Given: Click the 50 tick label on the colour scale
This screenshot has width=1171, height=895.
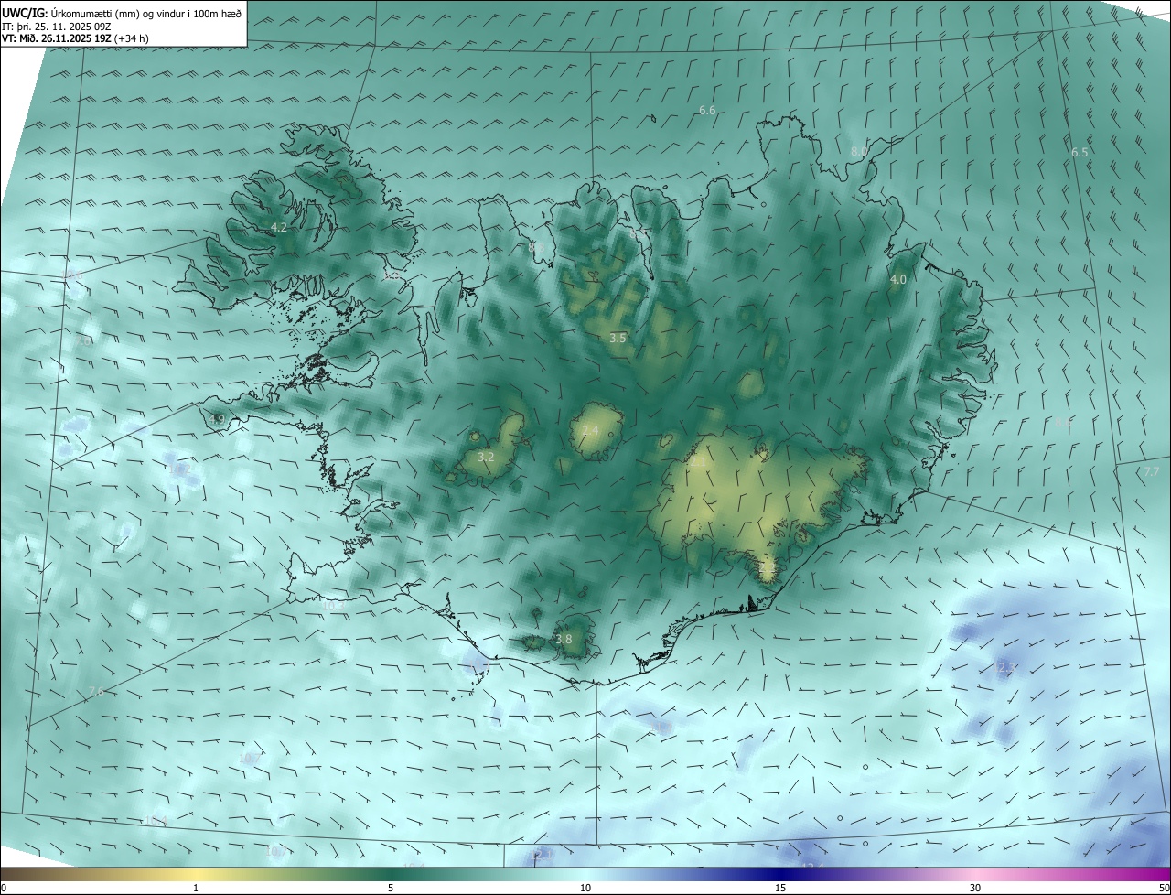Looking at the screenshot, I should click(x=1164, y=888).
